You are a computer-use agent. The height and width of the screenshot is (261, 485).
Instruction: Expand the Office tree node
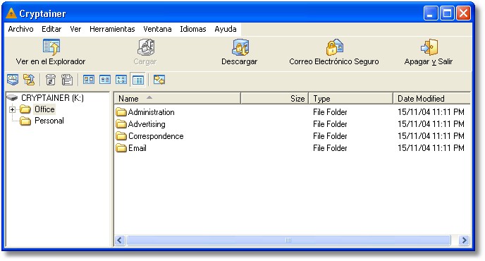[x=13, y=109]
